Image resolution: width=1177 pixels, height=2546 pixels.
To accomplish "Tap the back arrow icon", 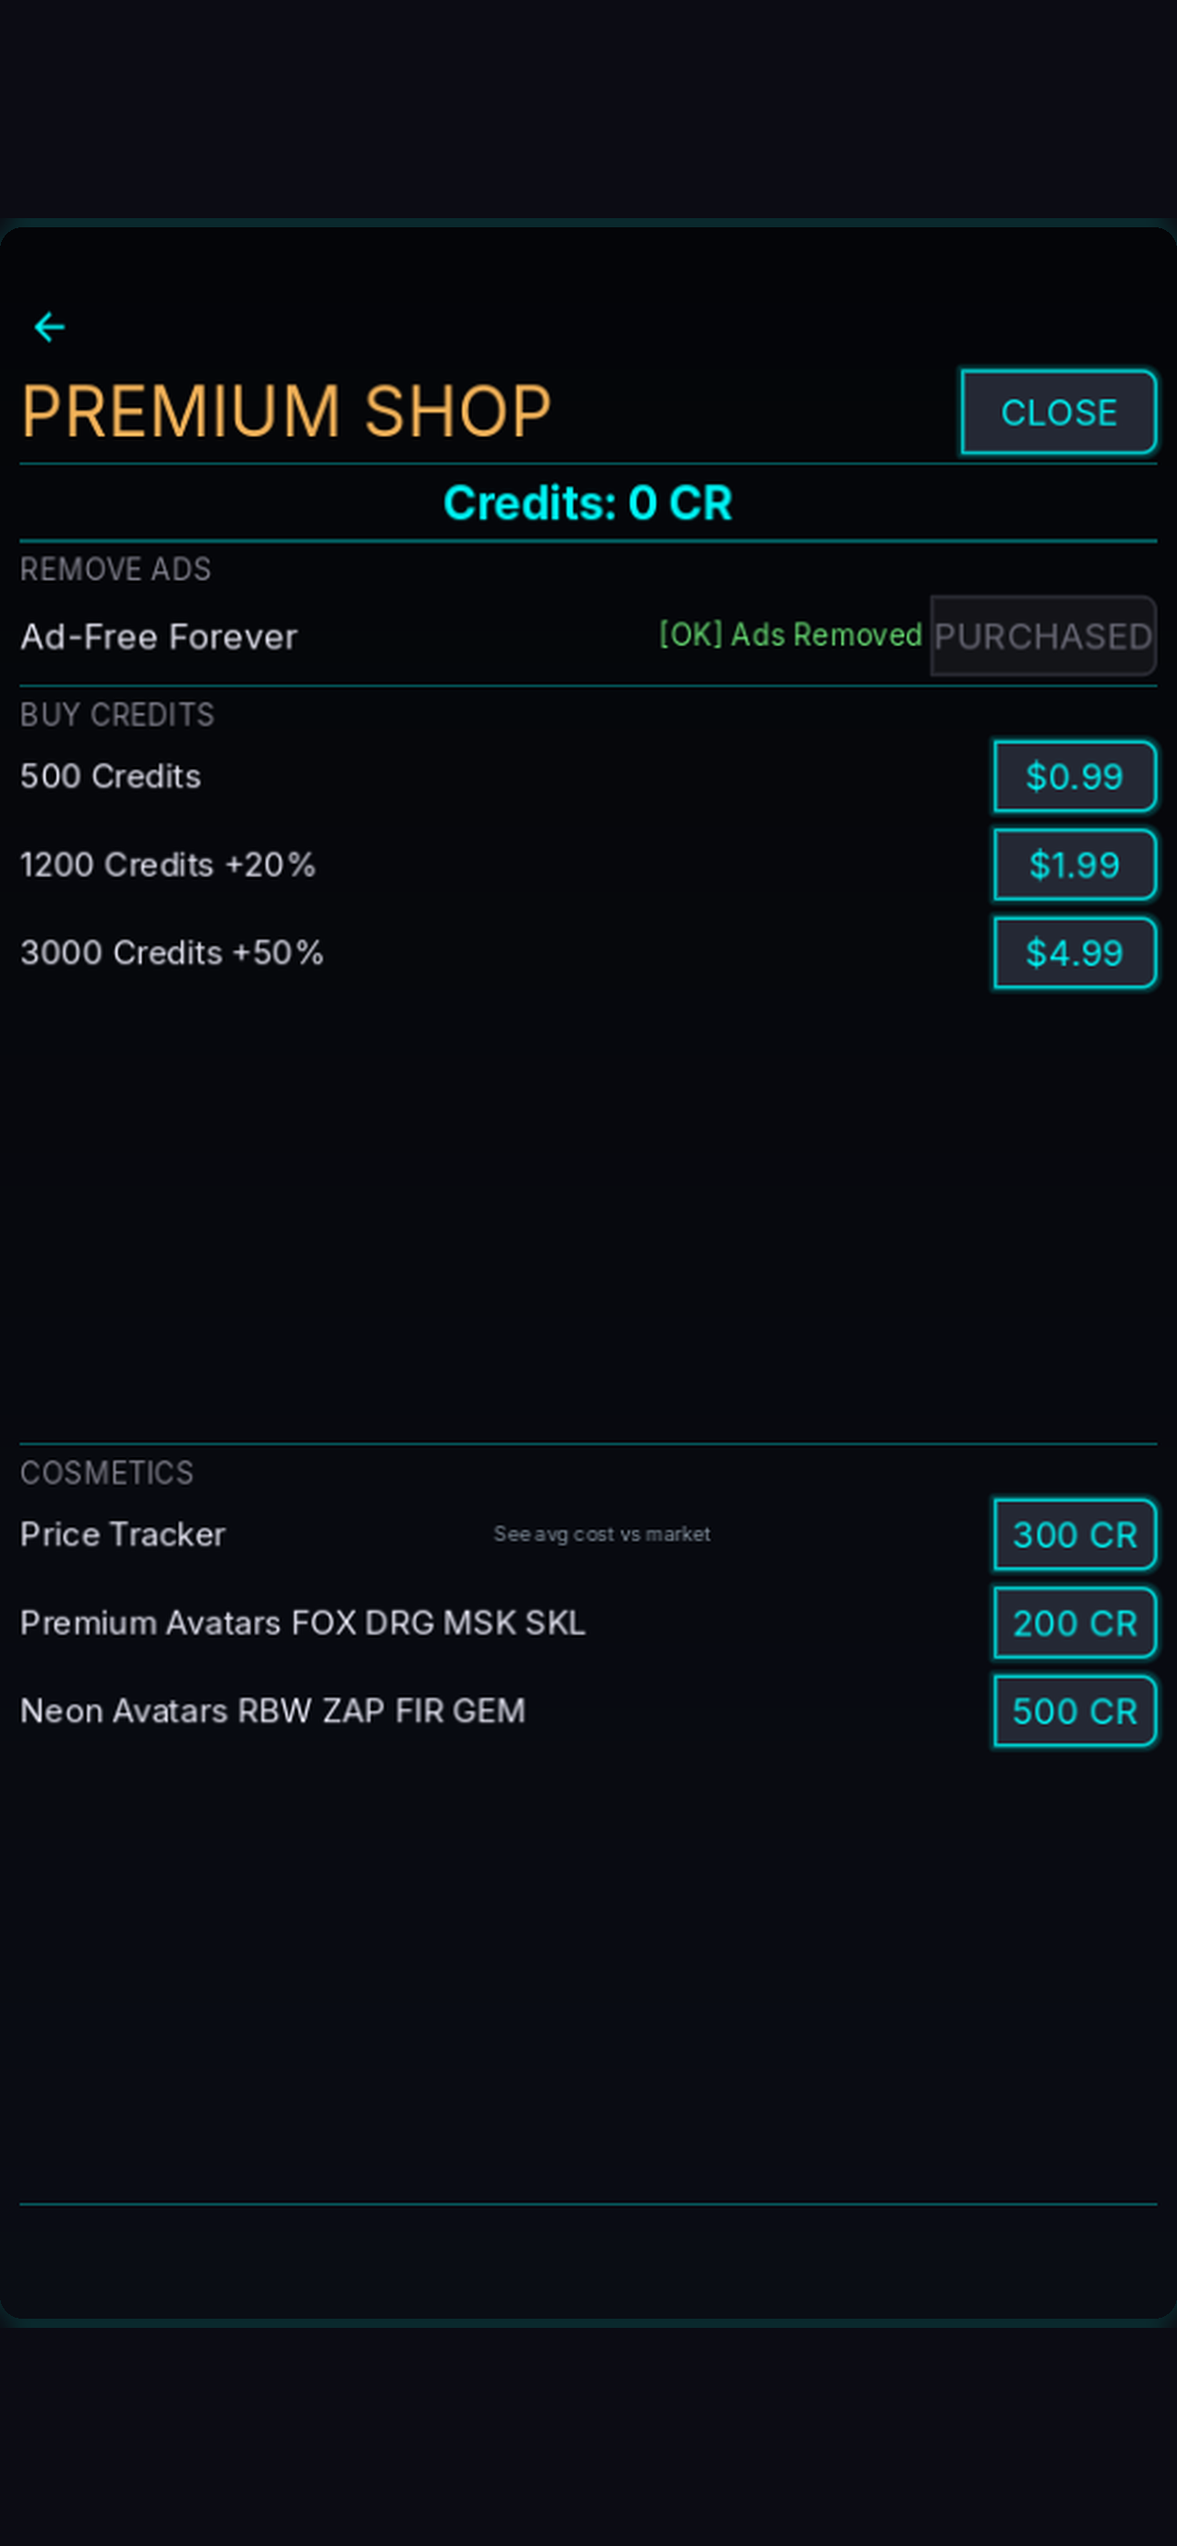I will tap(49, 327).
